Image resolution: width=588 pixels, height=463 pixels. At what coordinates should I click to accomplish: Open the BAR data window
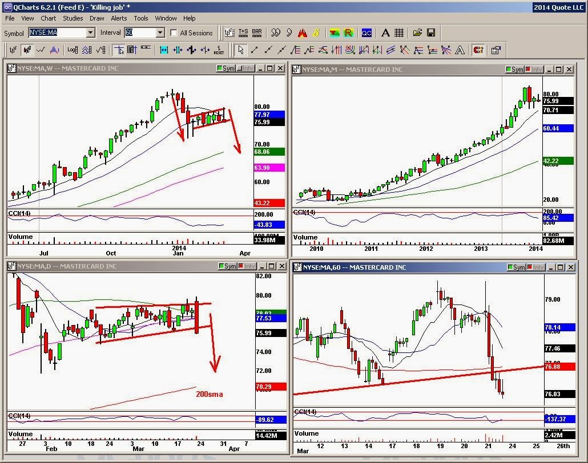257,33
